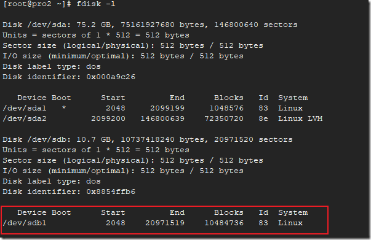The image size is (371, 240).
Task: Click the sda2 blocks value 72350720
Action: point(224,118)
